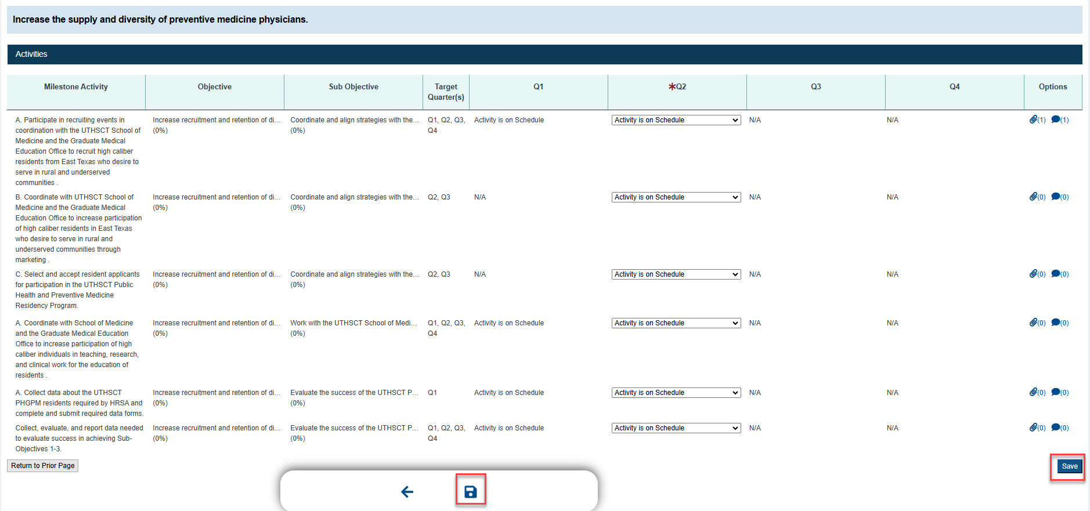Open Q2 status dropdown for Collect, evaluate, and report data
The width and height of the screenshot is (1090, 511).
click(x=676, y=428)
